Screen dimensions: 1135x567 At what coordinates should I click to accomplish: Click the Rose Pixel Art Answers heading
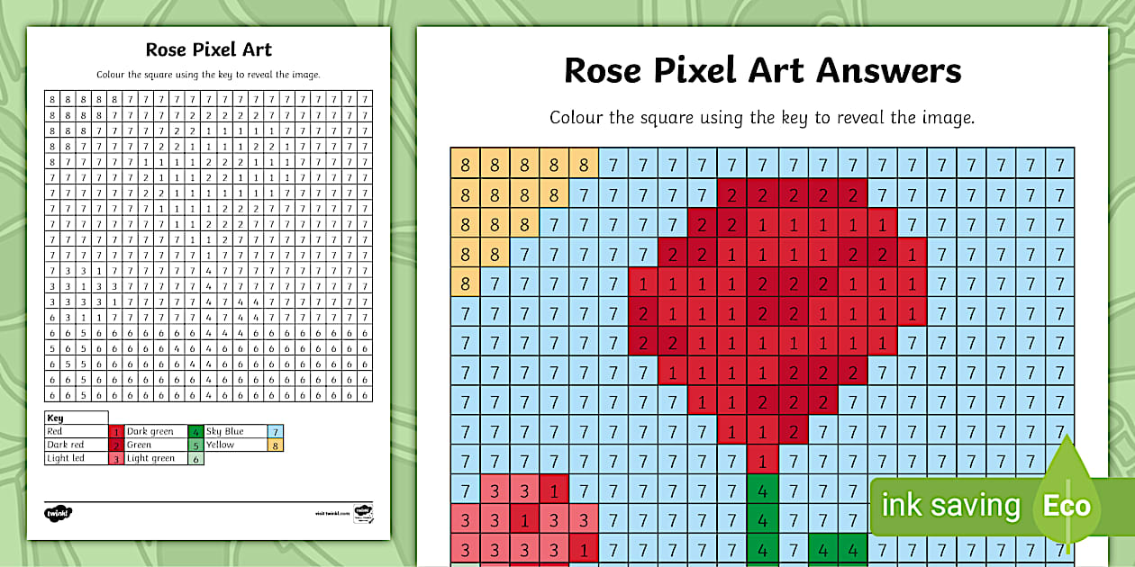pos(762,70)
